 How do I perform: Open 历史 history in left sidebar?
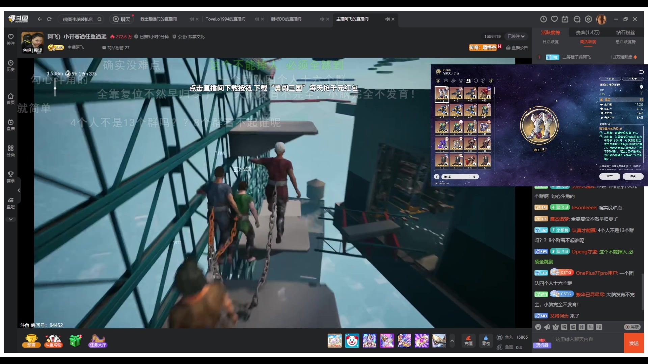tap(11, 66)
